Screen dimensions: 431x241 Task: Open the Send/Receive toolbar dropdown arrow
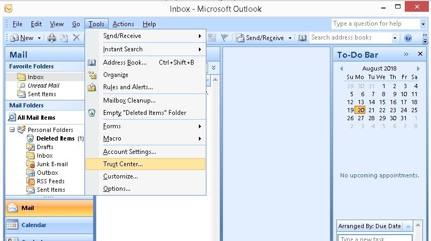(290, 38)
